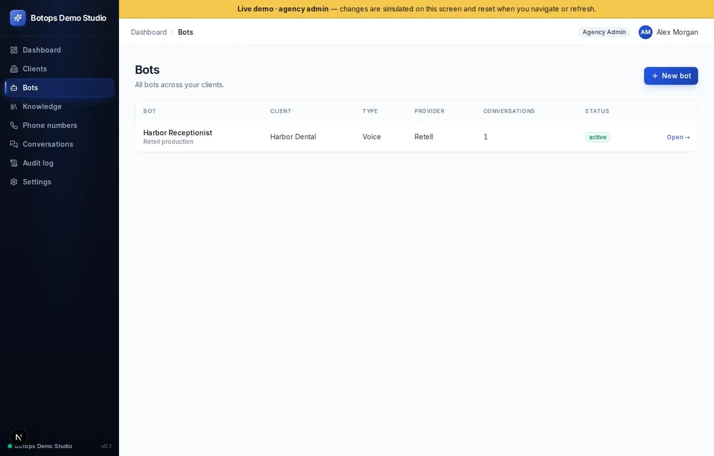Click the plus icon on New bot
This screenshot has height=456, width=714.
(x=655, y=76)
